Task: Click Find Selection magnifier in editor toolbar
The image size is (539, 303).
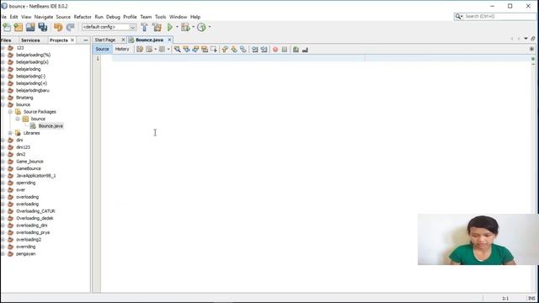Action: coord(177,50)
